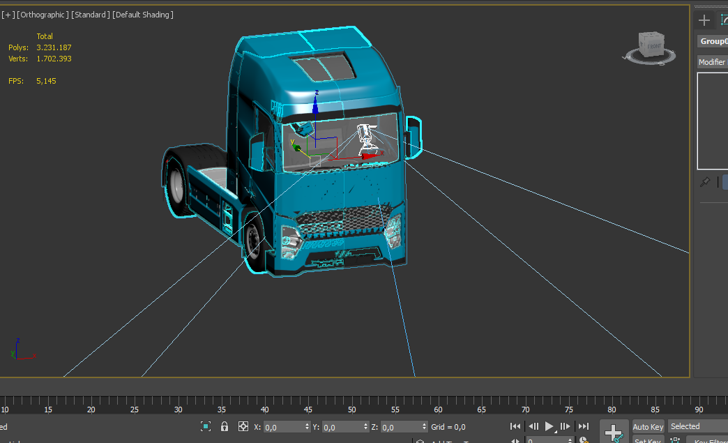728x443 pixels.
Task: Click the Front face of the ViewCube
Action: pyautogui.click(x=654, y=47)
